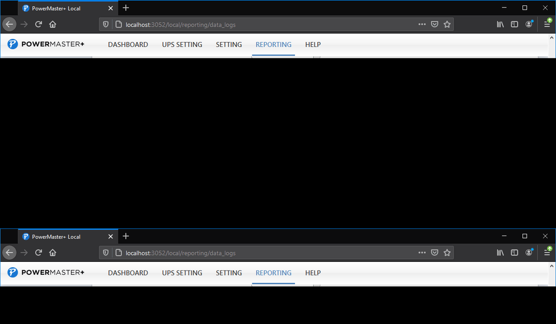Select PowerMaster+ Local tab in lower window
556x324 pixels.
coord(68,237)
